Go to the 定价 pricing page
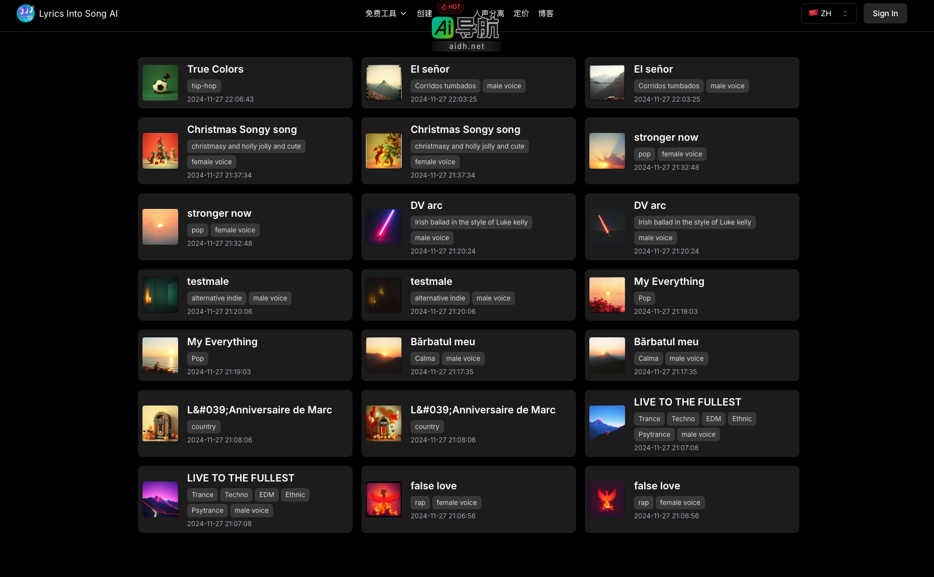934x577 pixels. [x=521, y=13]
